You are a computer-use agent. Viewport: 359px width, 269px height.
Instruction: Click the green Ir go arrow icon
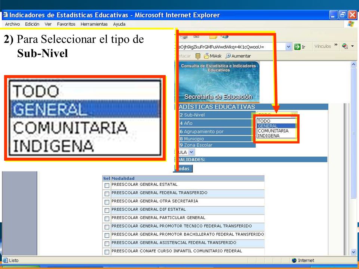[x=297, y=47]
